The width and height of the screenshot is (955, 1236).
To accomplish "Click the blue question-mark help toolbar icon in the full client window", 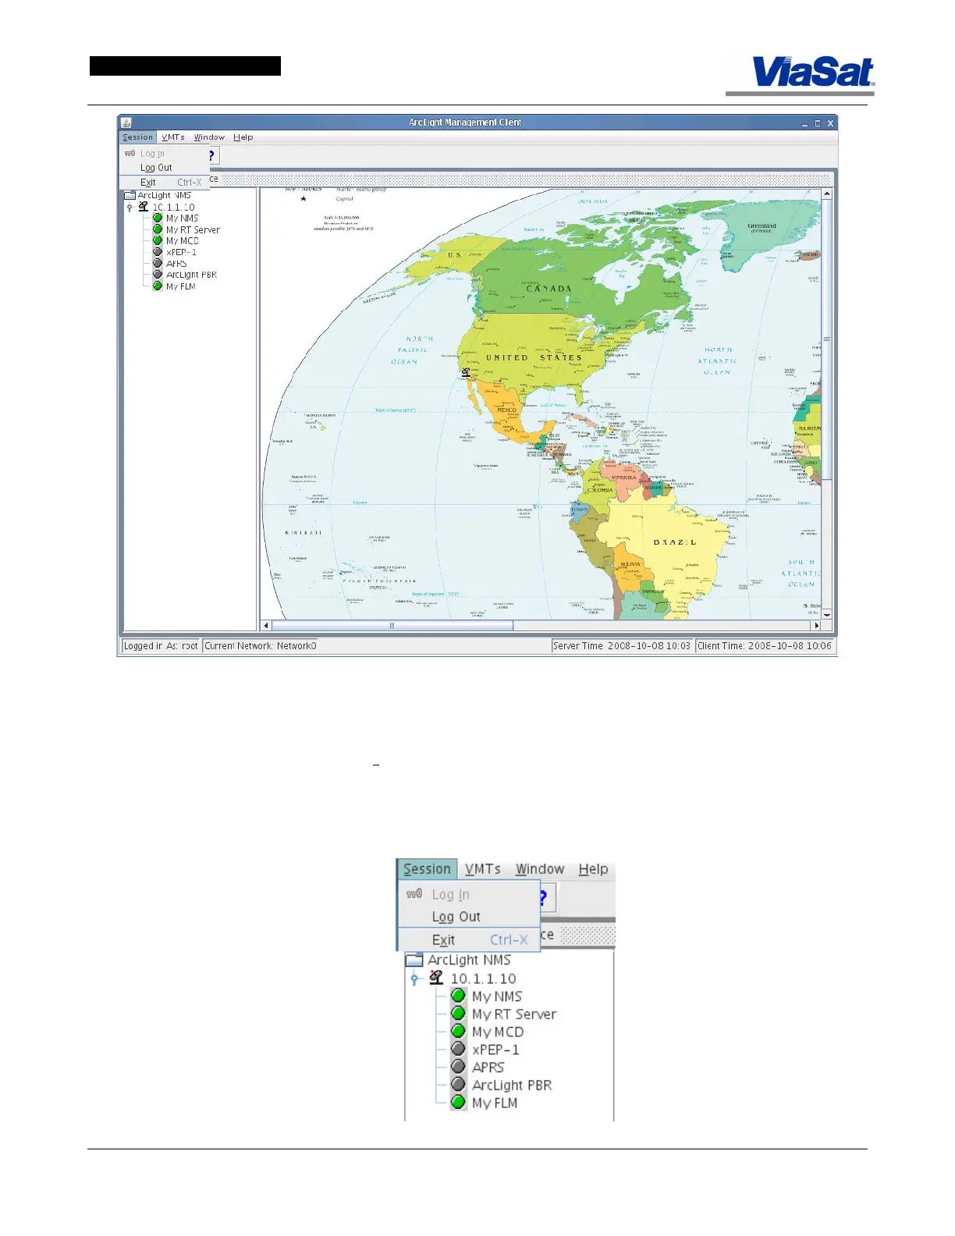I will pyautogui.click(x=211, y=155).
